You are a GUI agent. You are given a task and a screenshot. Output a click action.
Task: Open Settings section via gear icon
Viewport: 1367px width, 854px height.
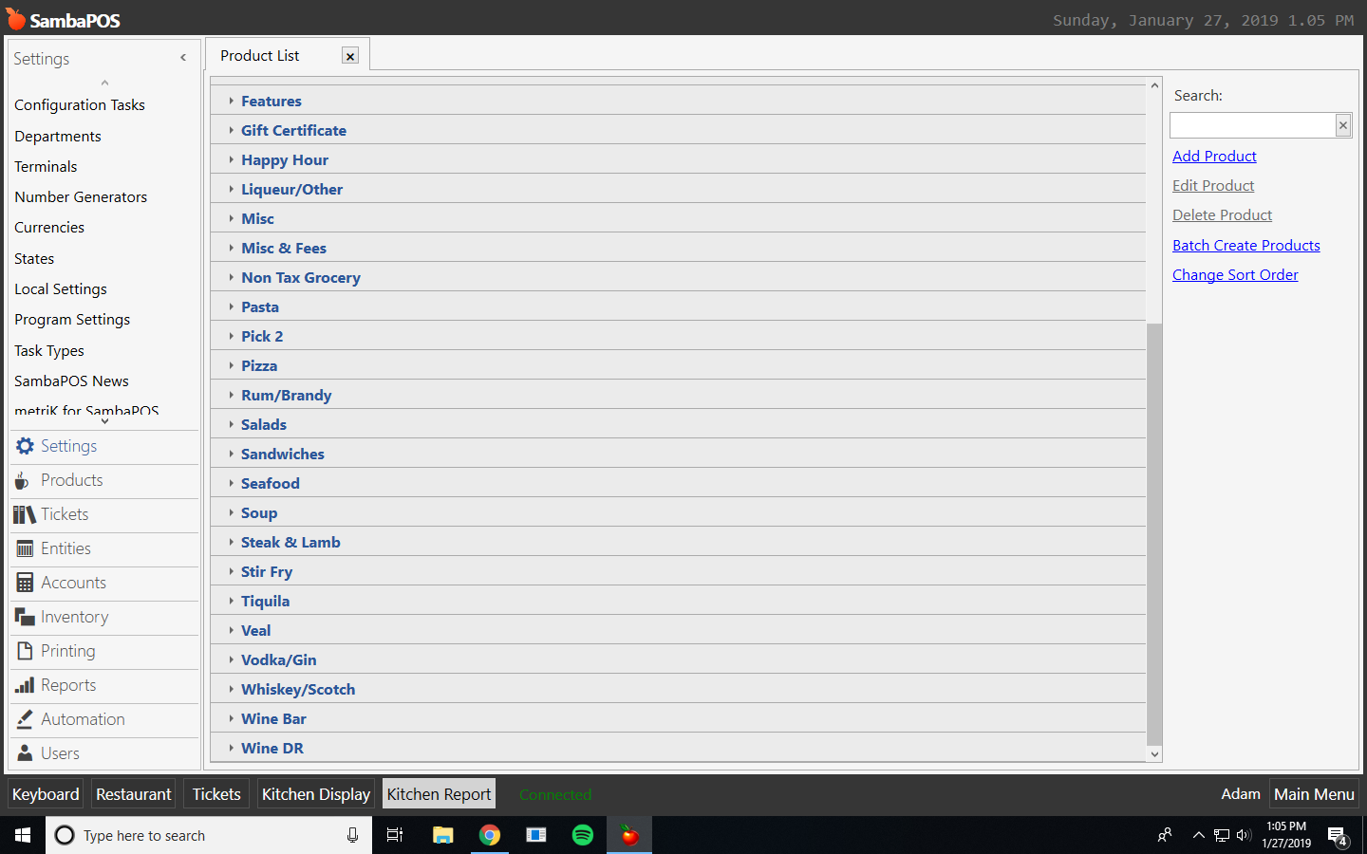point(26,446)
